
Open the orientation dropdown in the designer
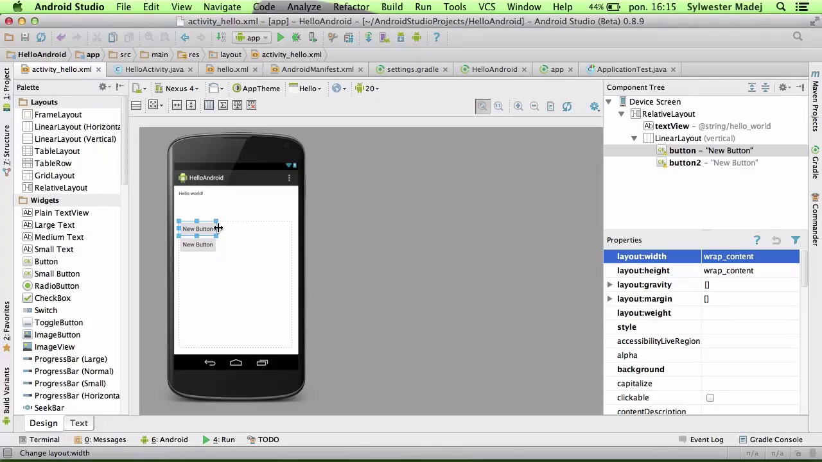(x=216, y=89)
